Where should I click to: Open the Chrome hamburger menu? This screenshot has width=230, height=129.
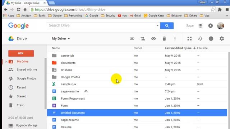tap(227, 10)
